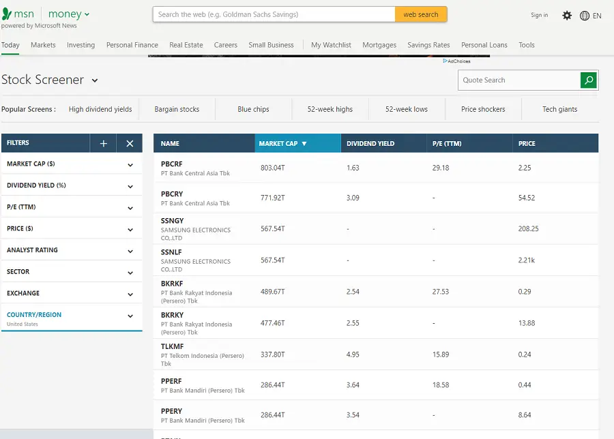The width and height of the screenshot is (614, 439).
Task: Open the PBCRF stock link
Action: tap(172, 164)
